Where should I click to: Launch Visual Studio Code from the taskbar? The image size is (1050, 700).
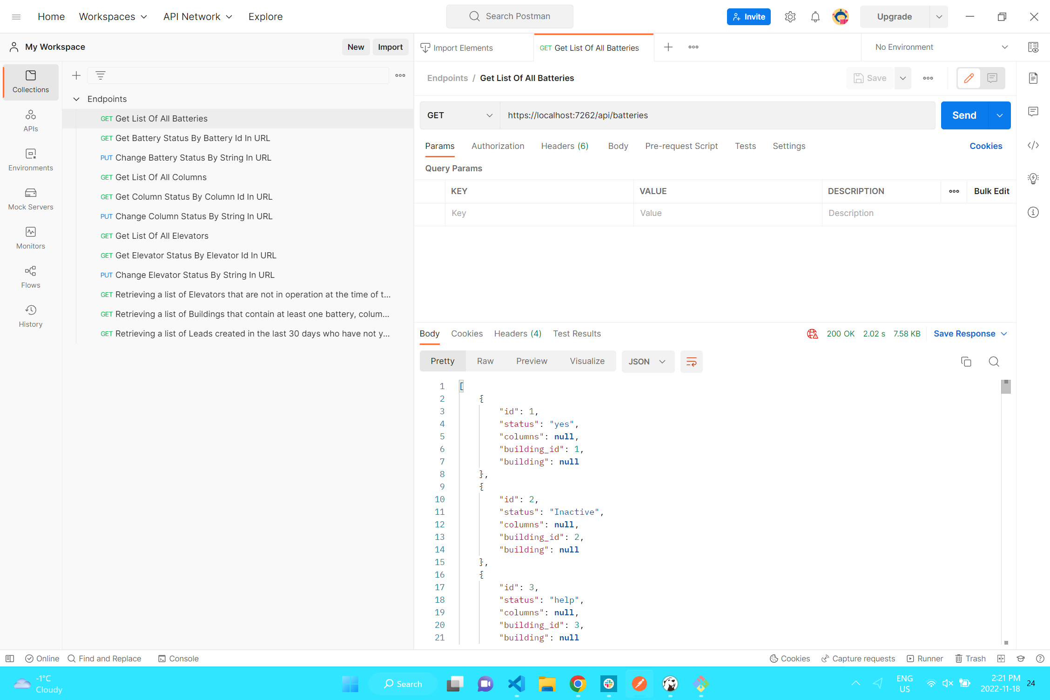coord(516,684)
